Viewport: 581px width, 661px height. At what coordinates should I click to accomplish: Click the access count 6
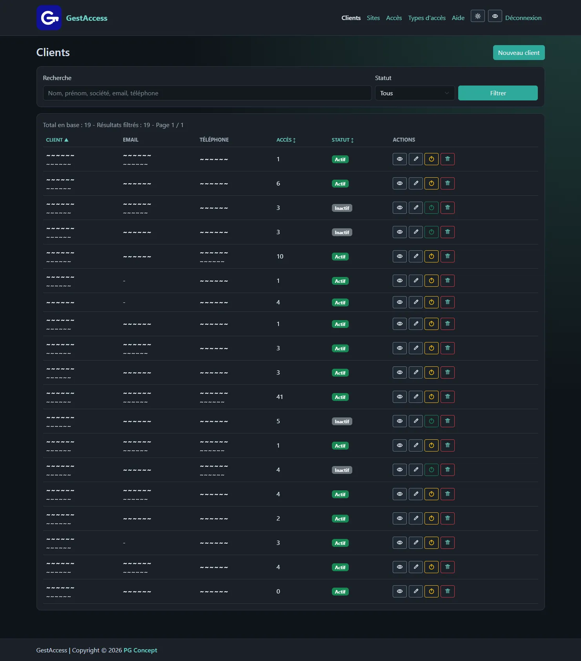pos(278,183)
